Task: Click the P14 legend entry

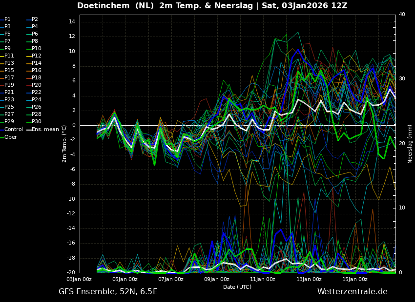Action: pos(34,63)
